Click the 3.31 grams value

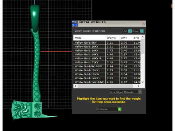click(110, 47)
